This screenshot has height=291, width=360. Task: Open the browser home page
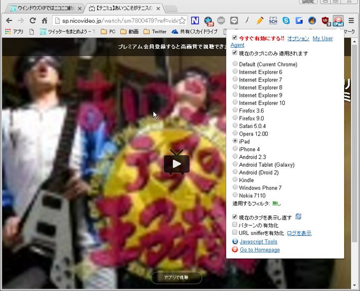click(x=44, y=21)
